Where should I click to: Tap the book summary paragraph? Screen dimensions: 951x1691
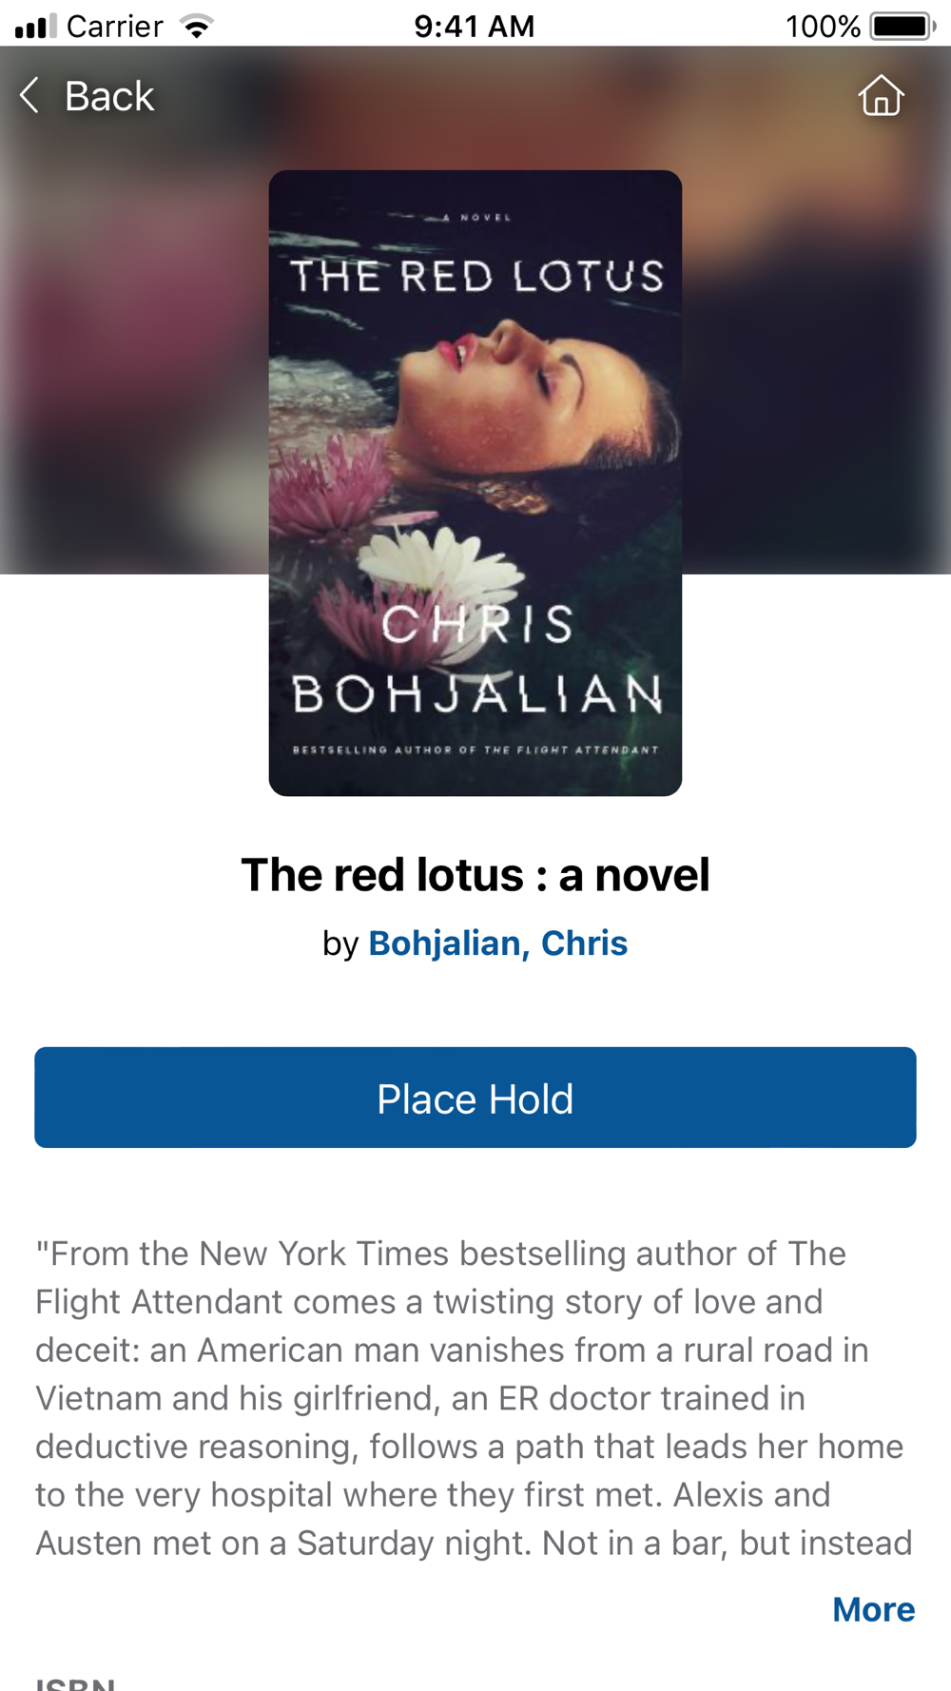click(x=475, y=1398)
